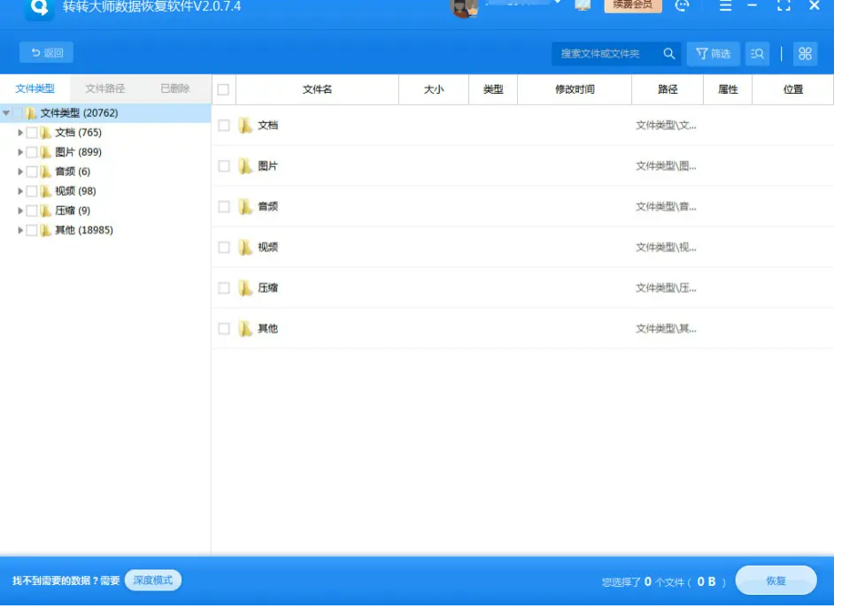865x616 pixels.
Task: Click the app logo icon
Action: [39, 8]
